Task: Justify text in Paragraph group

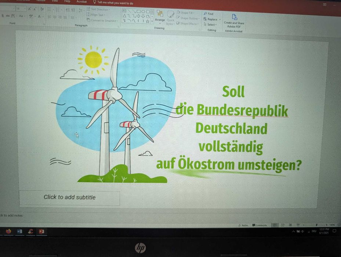Action: tap(65, 17)
